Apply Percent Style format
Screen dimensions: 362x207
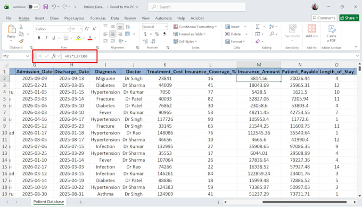click(x=157, y=34)
